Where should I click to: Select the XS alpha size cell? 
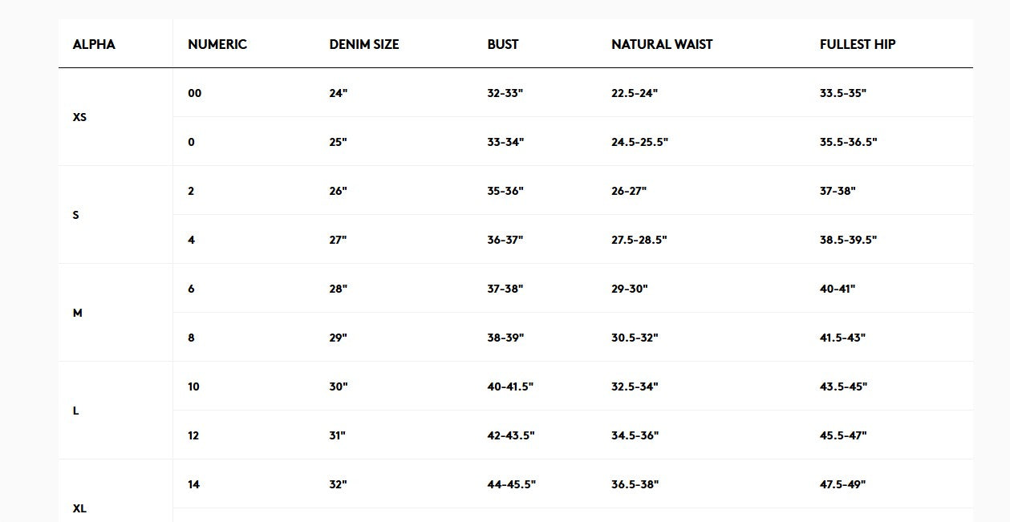(79, 117)
